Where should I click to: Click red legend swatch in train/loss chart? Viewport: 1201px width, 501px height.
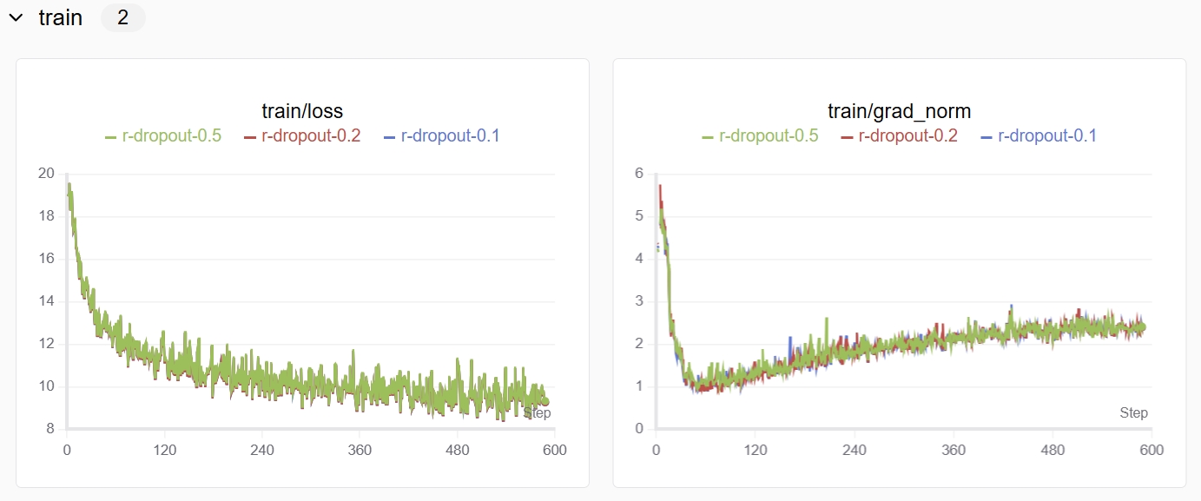250,137
